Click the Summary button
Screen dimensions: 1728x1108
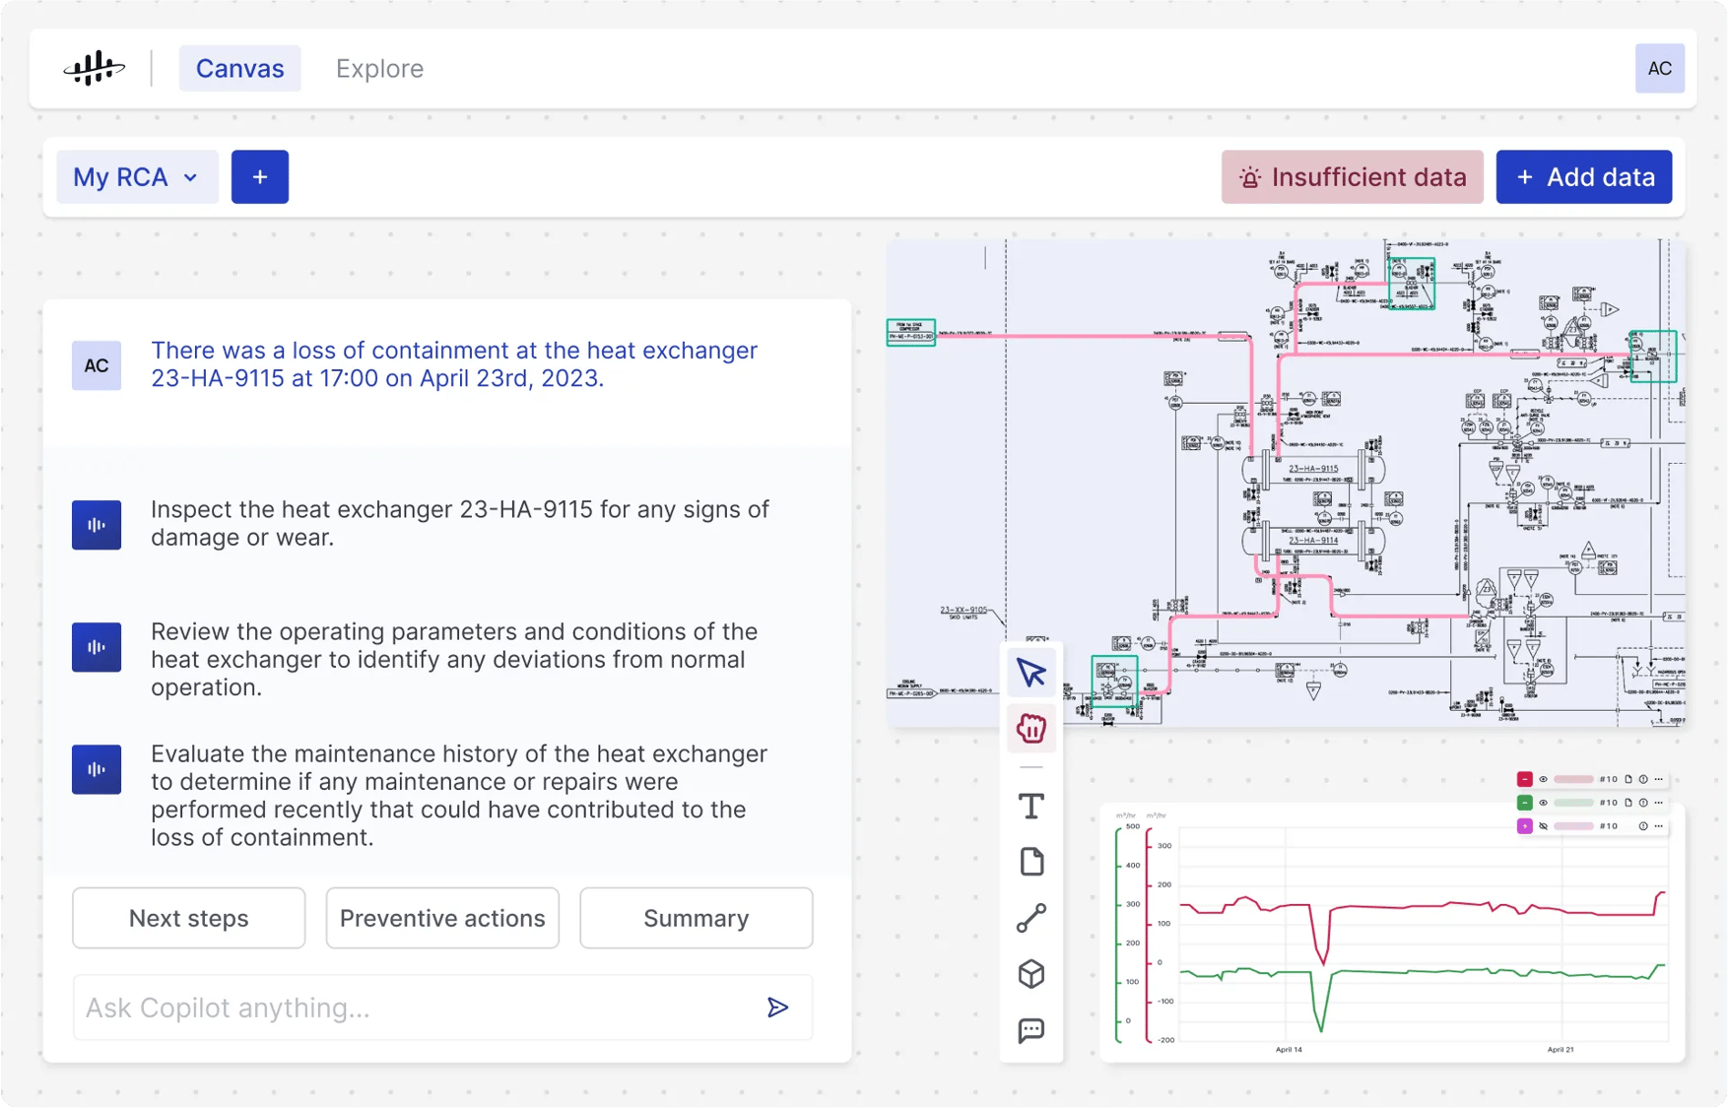click(697, 918)
